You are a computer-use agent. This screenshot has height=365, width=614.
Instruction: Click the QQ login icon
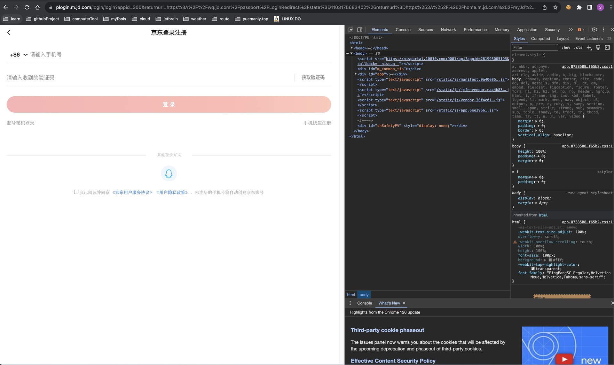(169, 173)
